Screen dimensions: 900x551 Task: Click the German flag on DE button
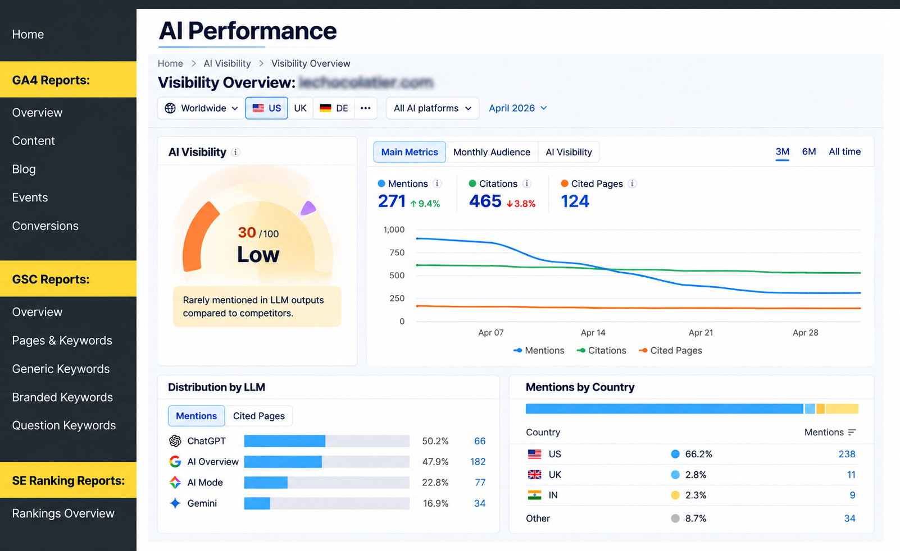pos(325,108)
